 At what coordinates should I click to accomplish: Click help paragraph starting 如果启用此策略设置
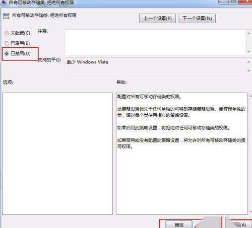tap(173, 128)
